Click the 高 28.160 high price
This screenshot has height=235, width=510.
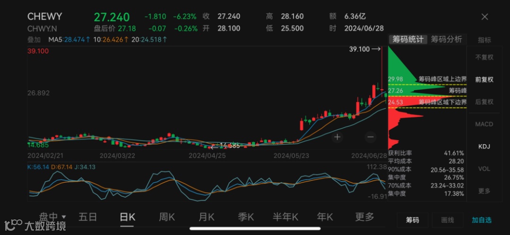285,17
